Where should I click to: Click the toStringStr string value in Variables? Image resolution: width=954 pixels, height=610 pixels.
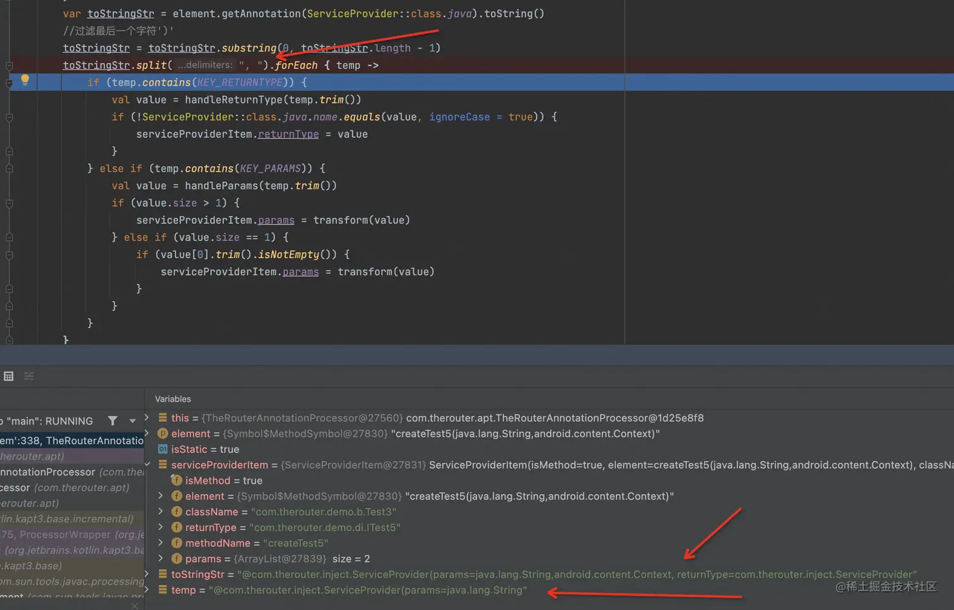tap(577, 574)
